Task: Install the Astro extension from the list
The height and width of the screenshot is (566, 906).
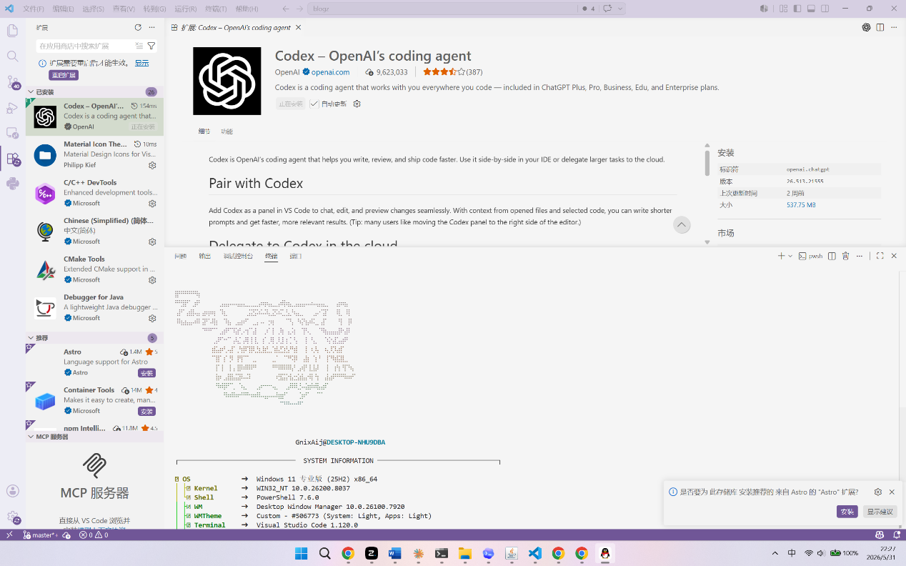Action: (146, 373)
